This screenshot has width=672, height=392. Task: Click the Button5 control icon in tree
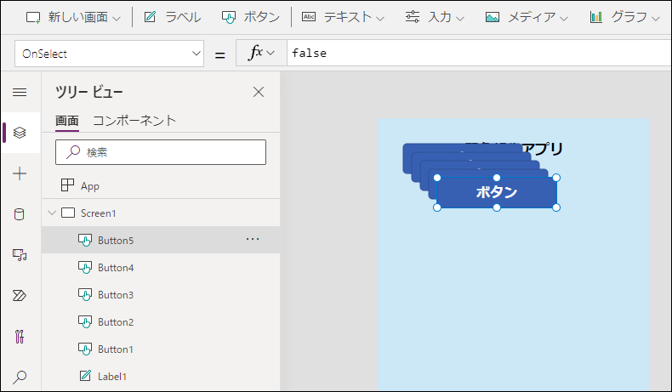pos(85,240)
